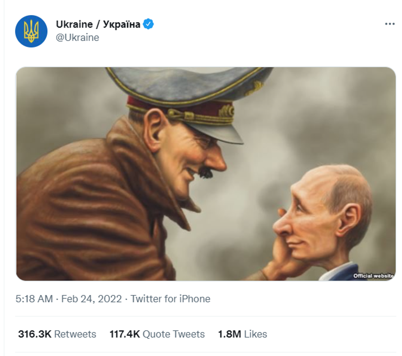Click the "Twitter for iPhone" source link
Screen dimensions: 402x356
point(170,299)
